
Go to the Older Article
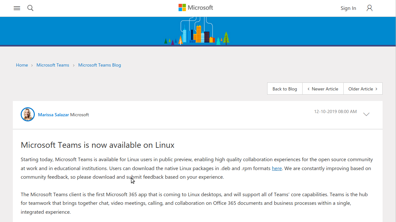click(363, 89)
